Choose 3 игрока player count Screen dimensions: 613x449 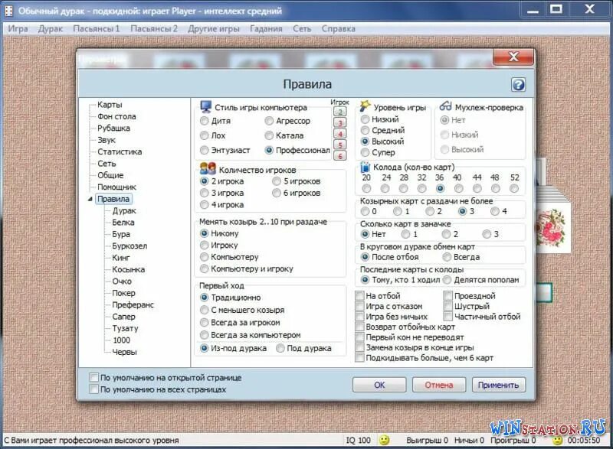(221, 193)
